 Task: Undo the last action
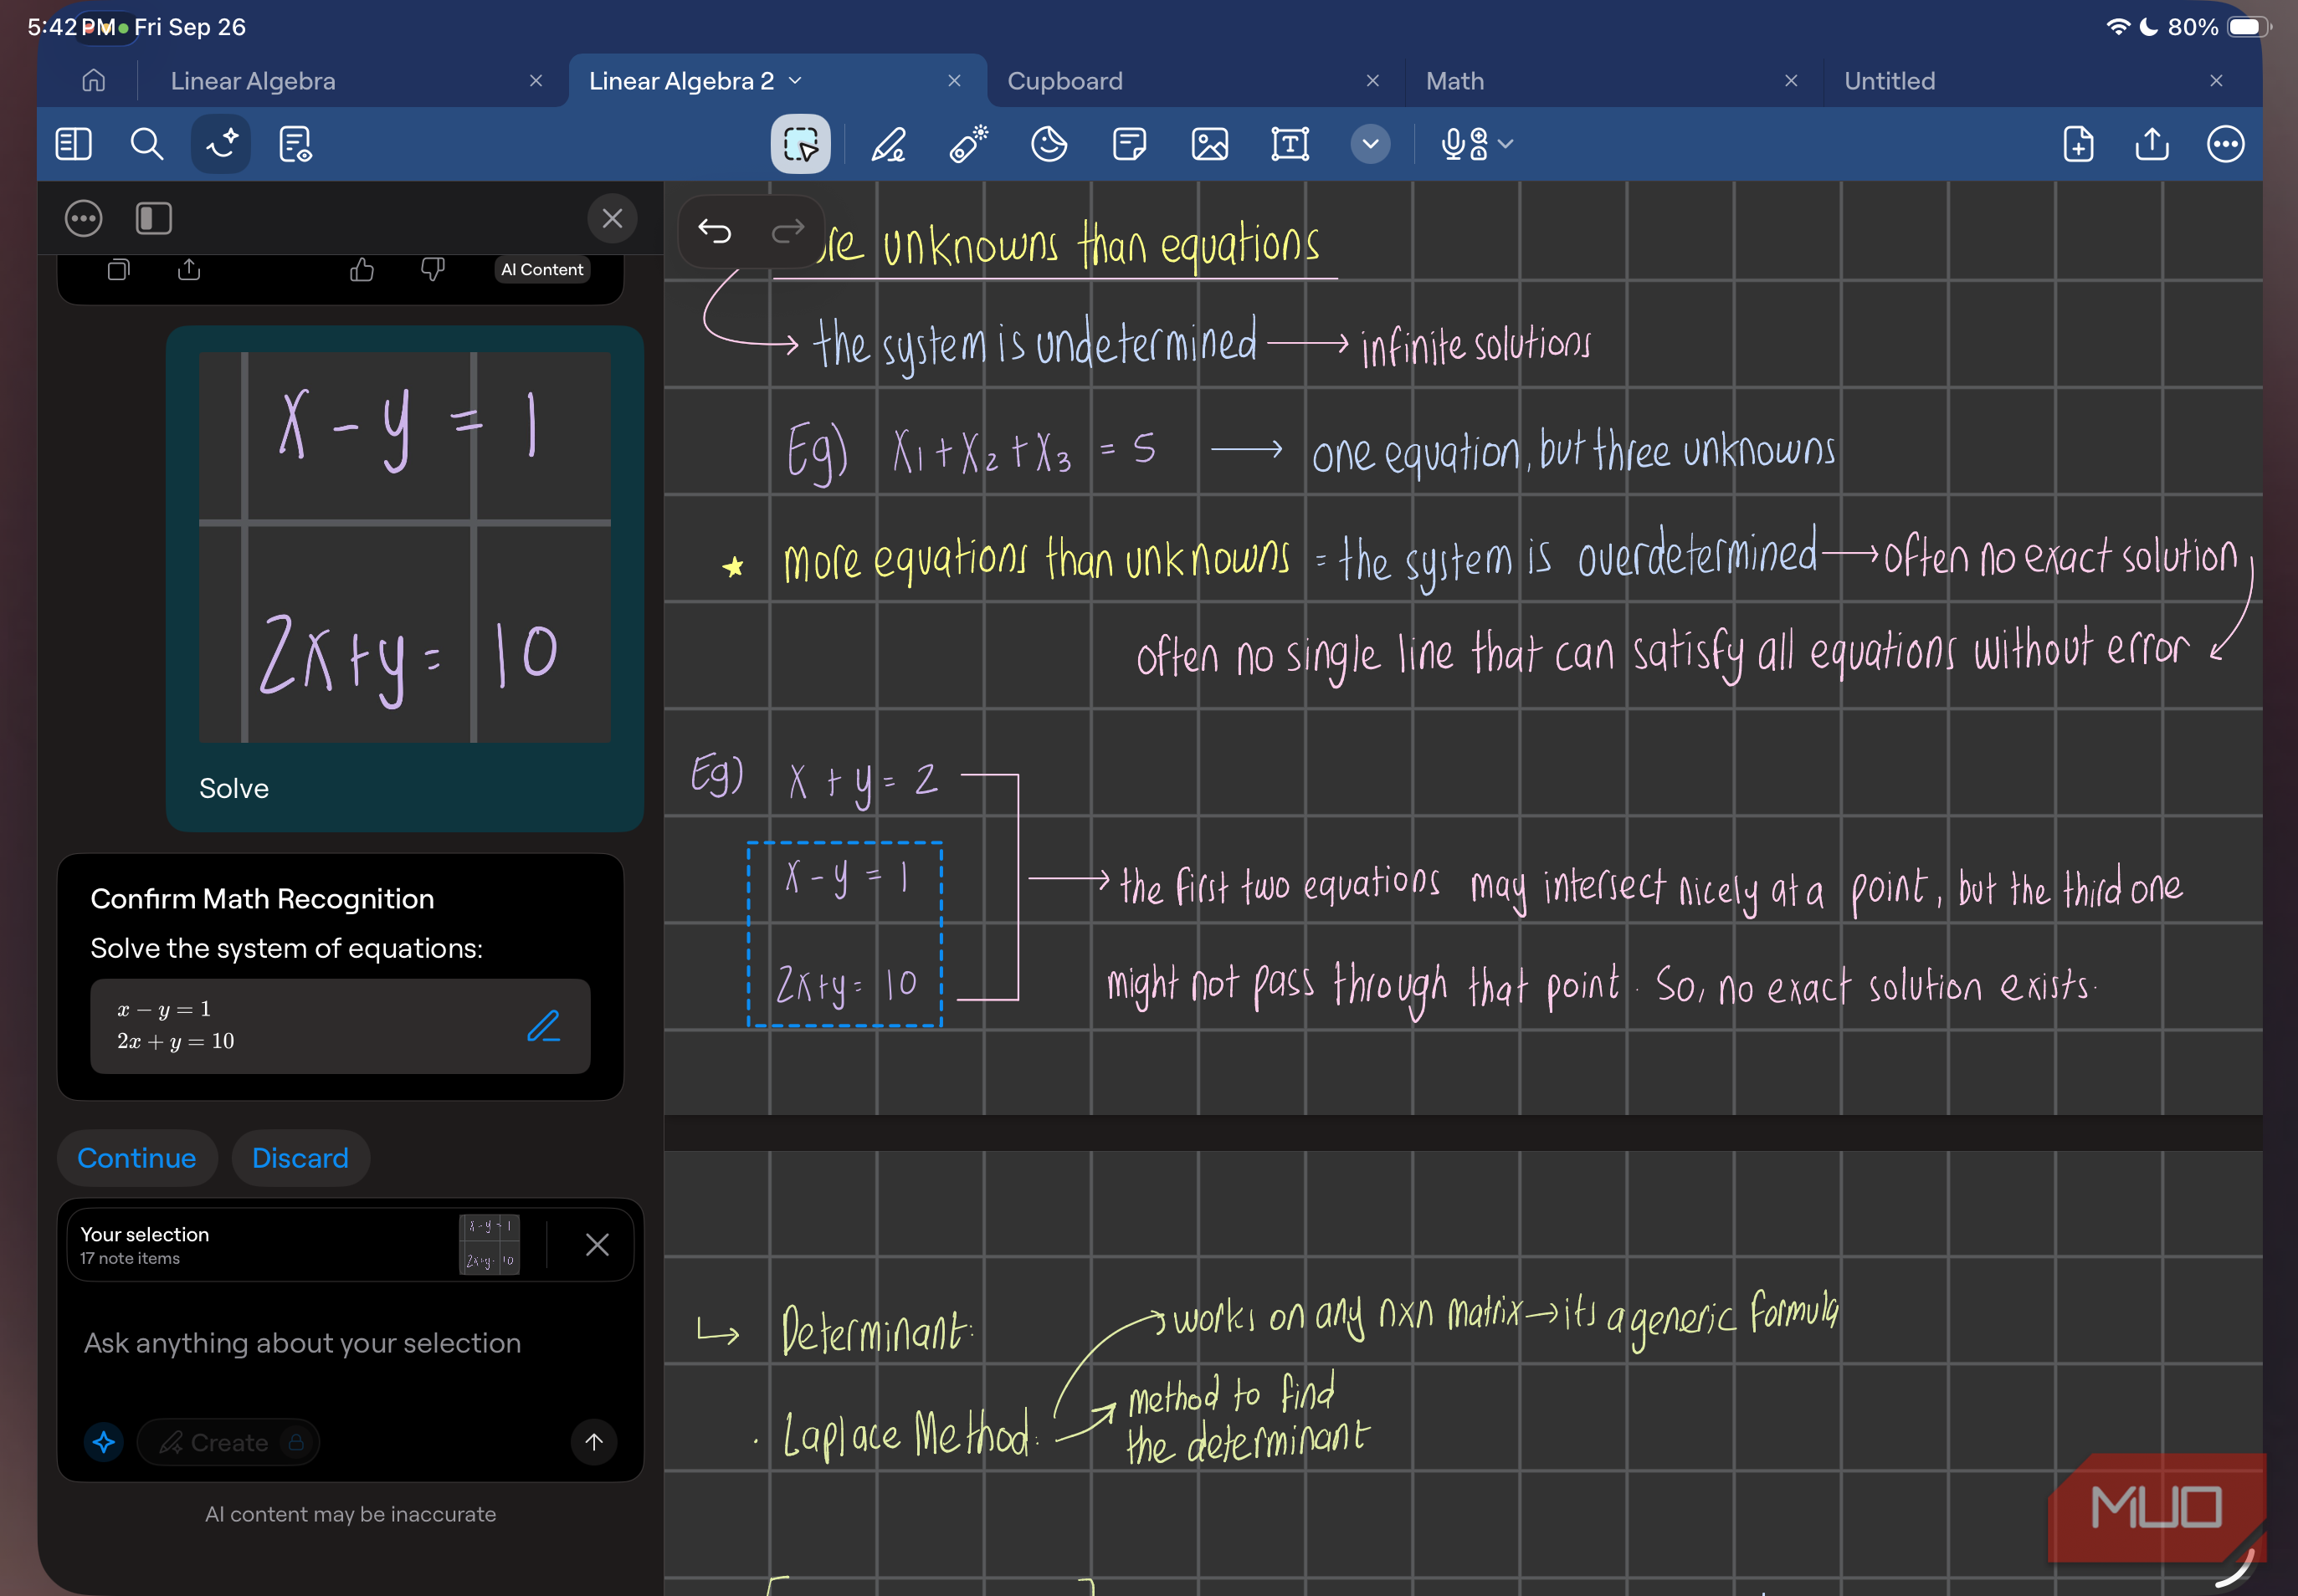tap(715, 231)
